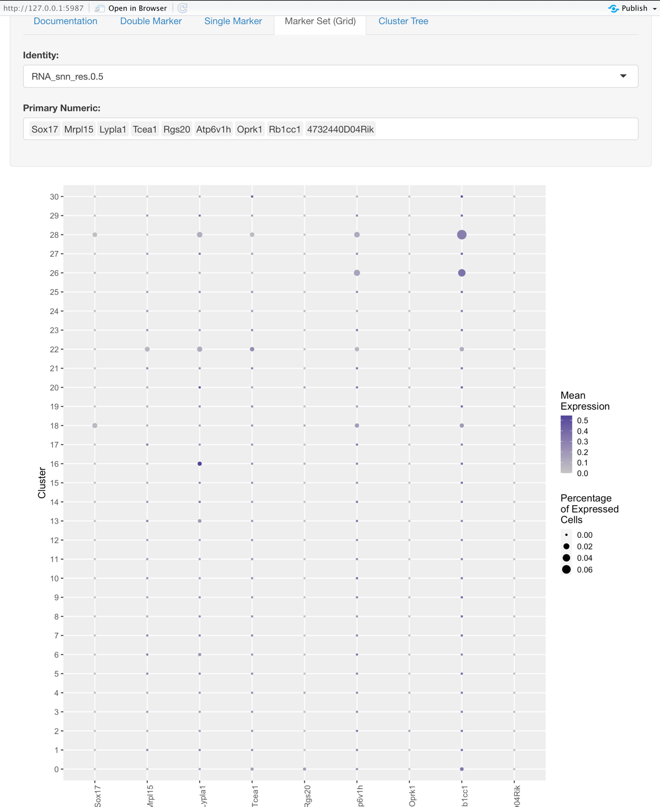Select the Mrpl15 chip in Primary Numeric
The height and width of the screenshot is (807, 660).
coord(78,129)
